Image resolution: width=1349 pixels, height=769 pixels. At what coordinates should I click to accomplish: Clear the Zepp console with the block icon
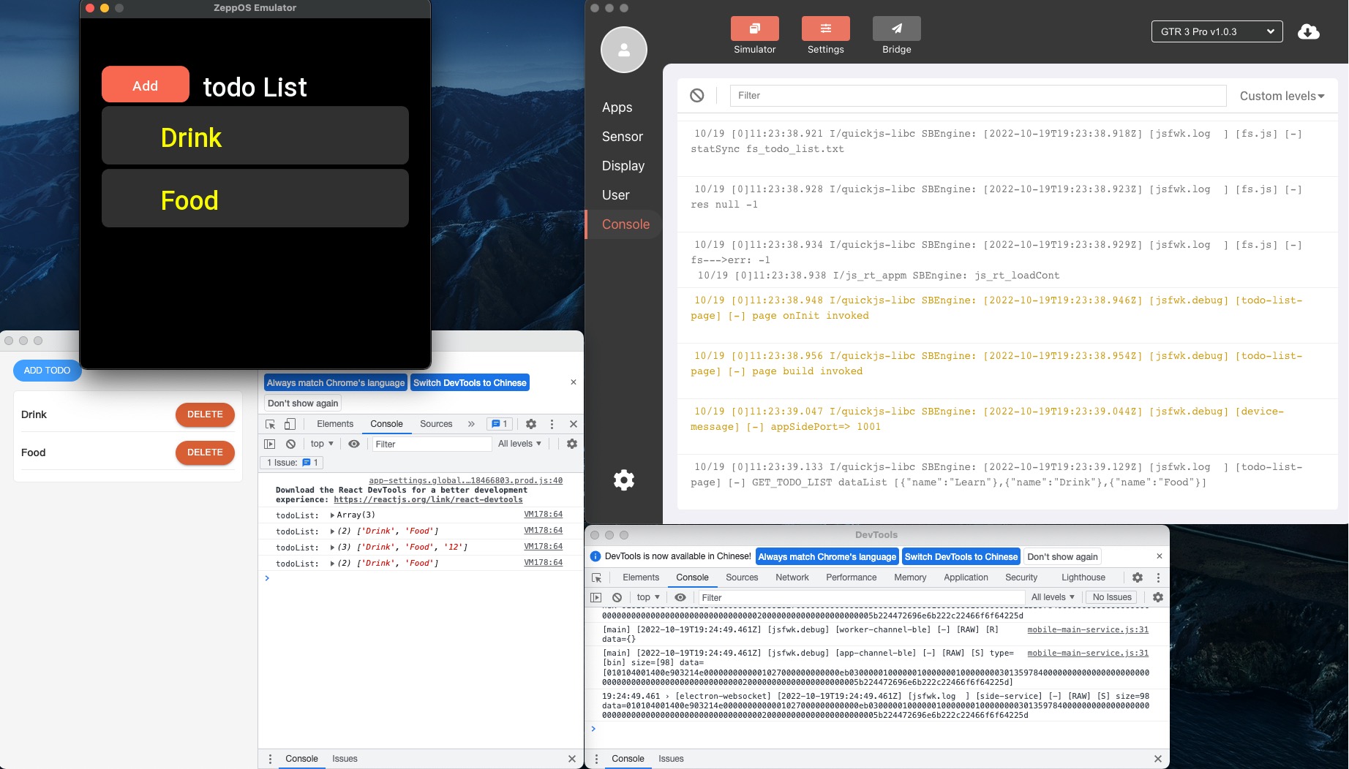click(697, 95)
